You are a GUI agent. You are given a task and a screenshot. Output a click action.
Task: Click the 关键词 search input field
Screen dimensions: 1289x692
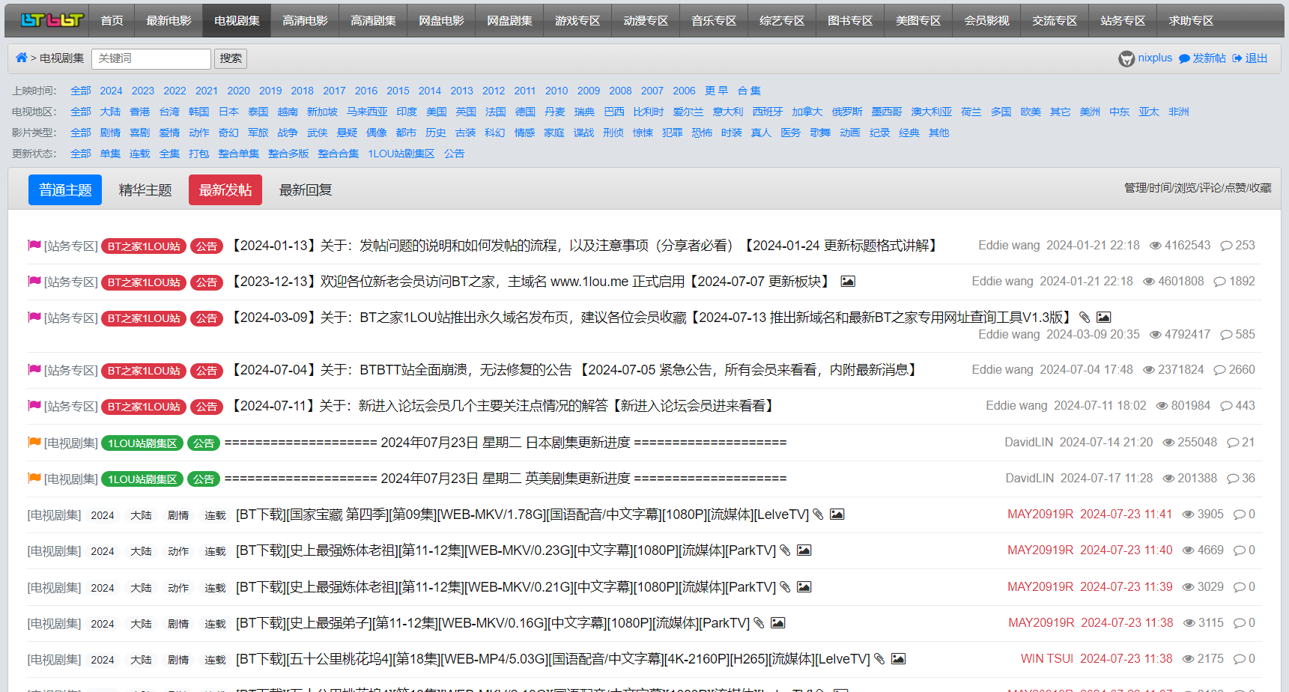pyautogui.click(x=151, y=58)
